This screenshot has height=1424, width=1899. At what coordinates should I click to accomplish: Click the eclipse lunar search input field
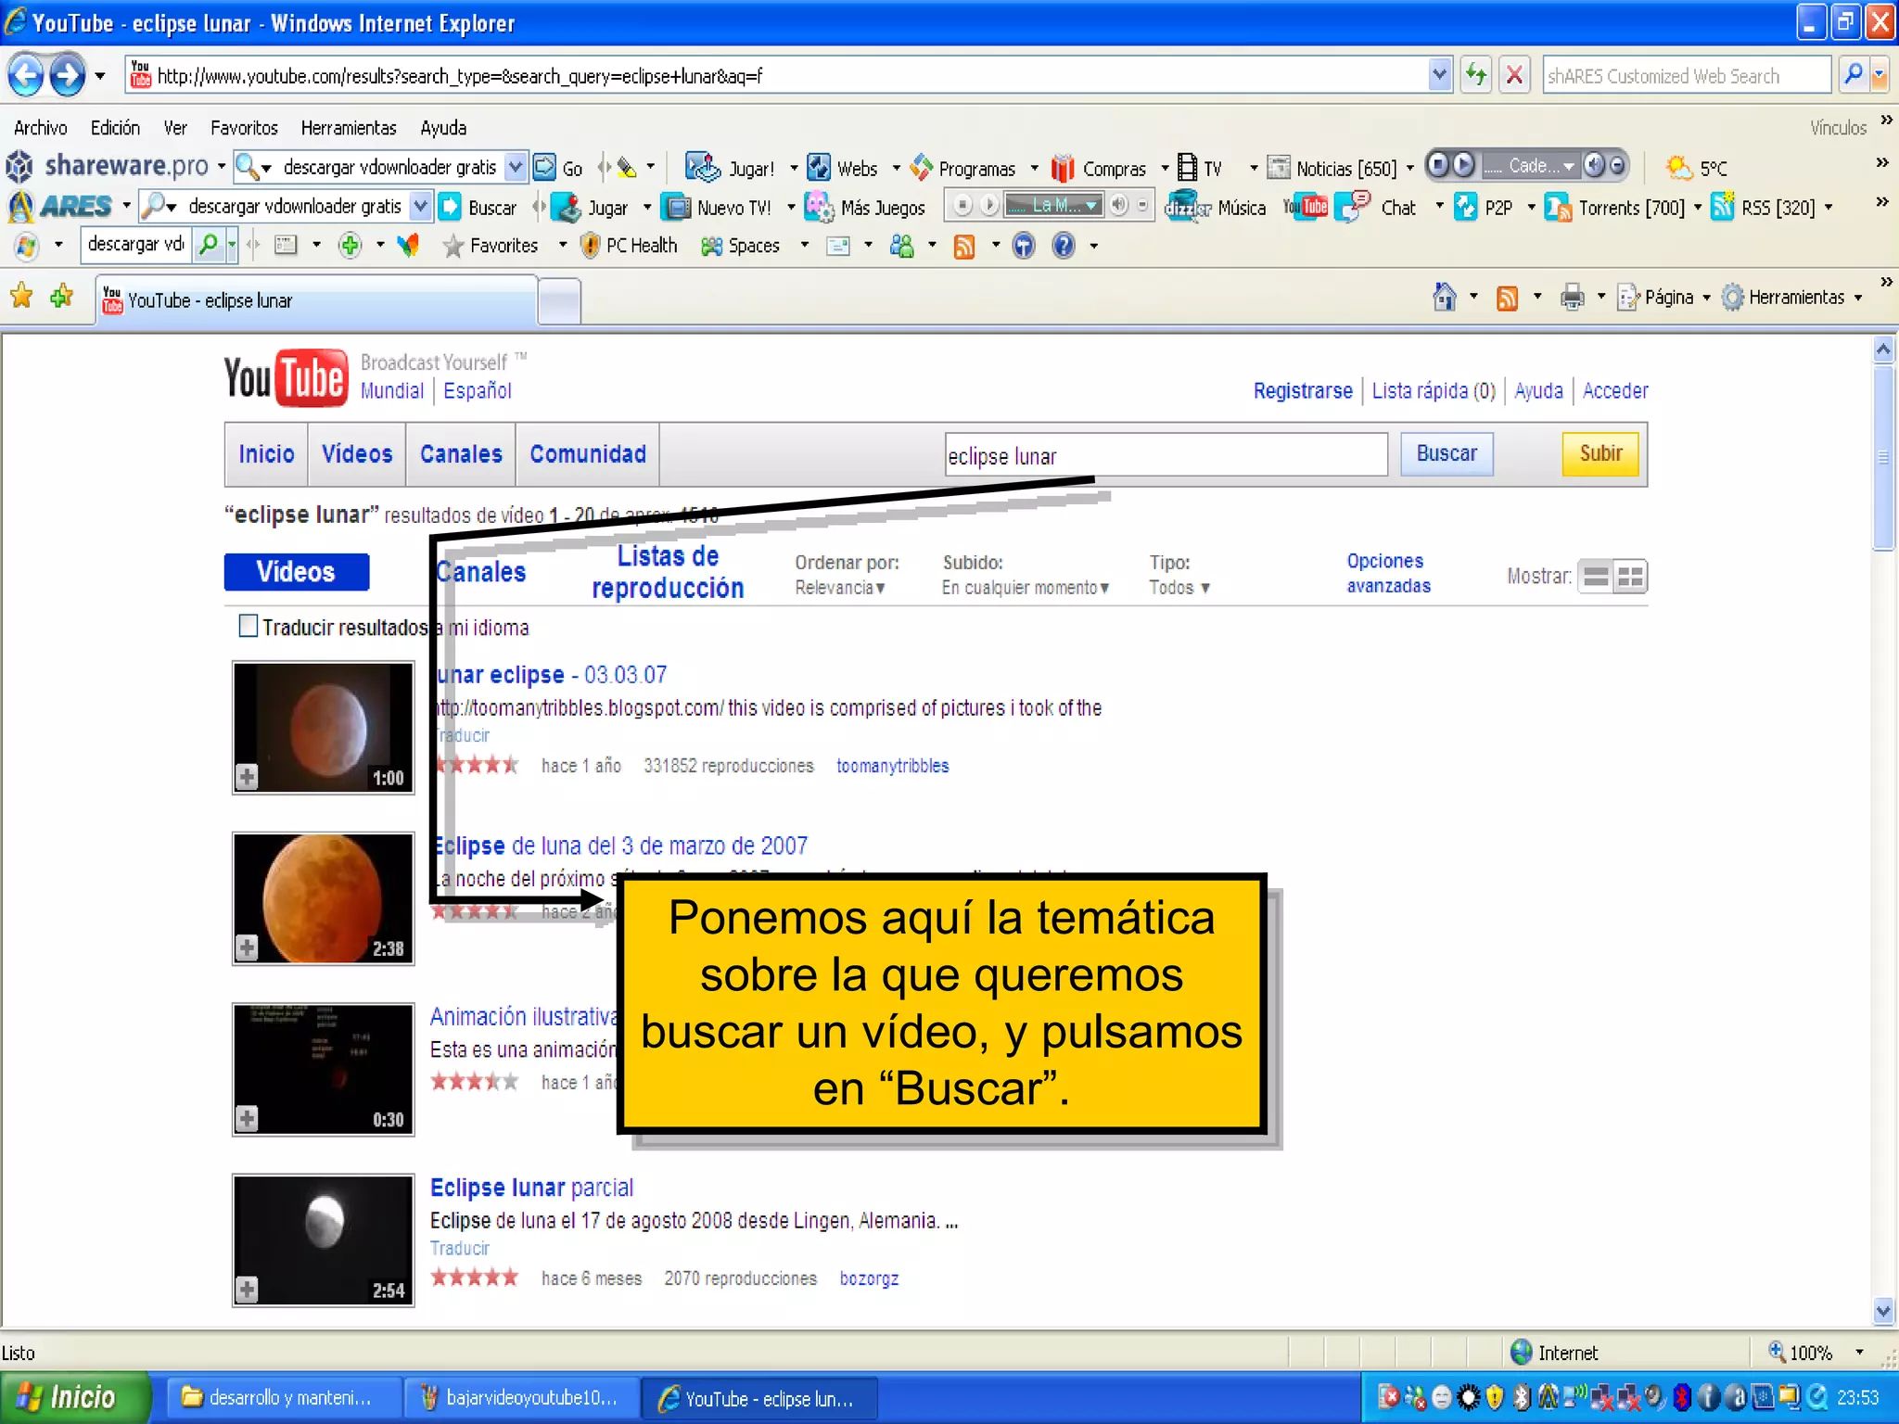pos(1166,455)
